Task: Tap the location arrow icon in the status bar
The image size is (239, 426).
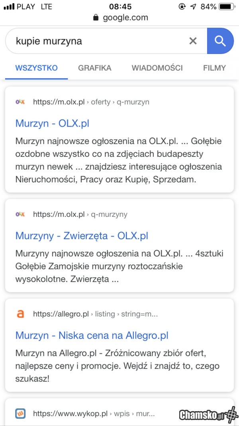Action: point(193,7)
